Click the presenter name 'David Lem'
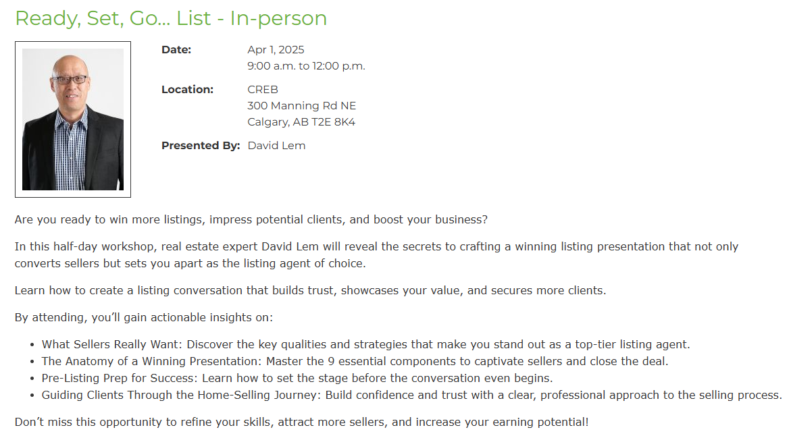Screen dimensions: 791x436 click(276, 146)
